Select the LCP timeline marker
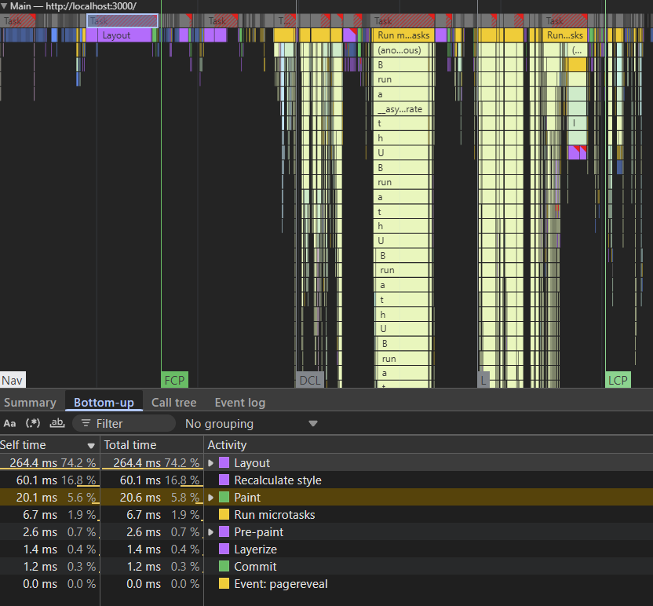Screen dimensions: 653x606 618,381
